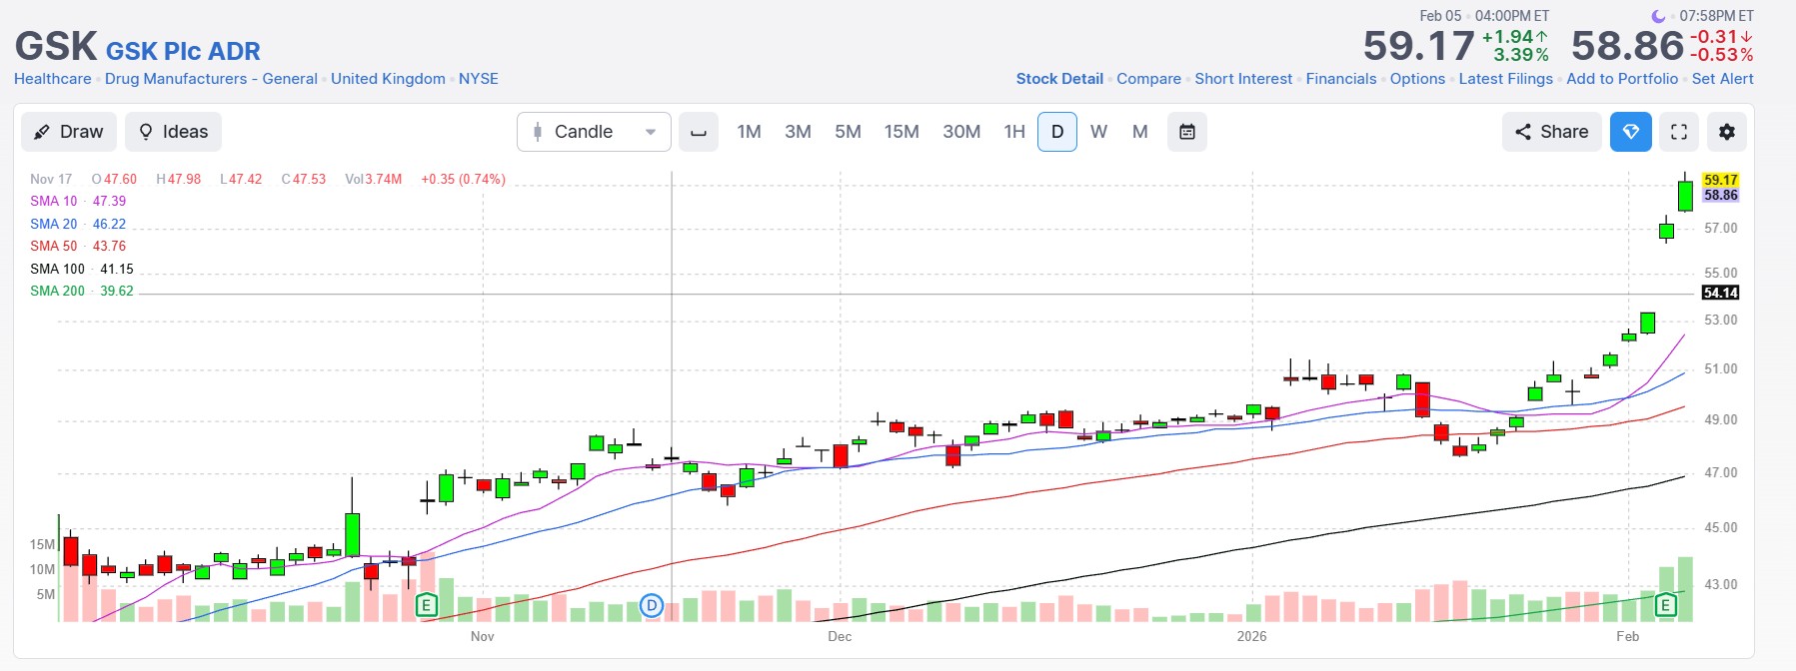Screen dimensions: 1796x671
Task: Click the 54.14 crosshair price label
Action: click(1720, 293)
